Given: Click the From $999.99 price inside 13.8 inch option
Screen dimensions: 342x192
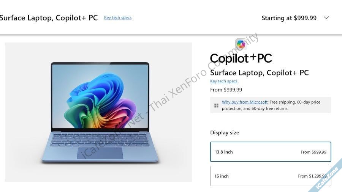Looking at the screenshot, I should point(313,152).
